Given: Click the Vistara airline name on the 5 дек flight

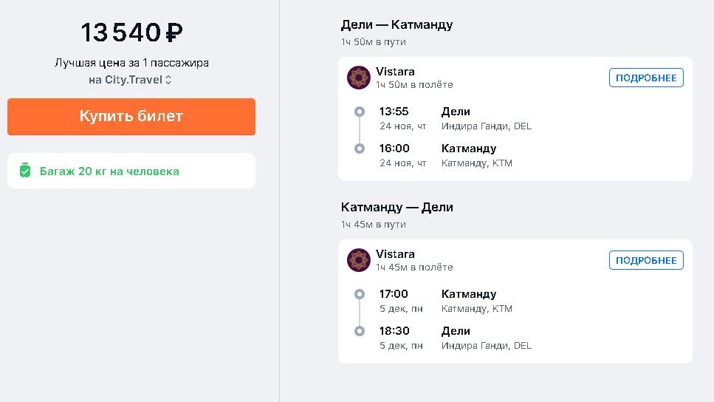Looking at the screenshot, I should [x=395, y=254].
